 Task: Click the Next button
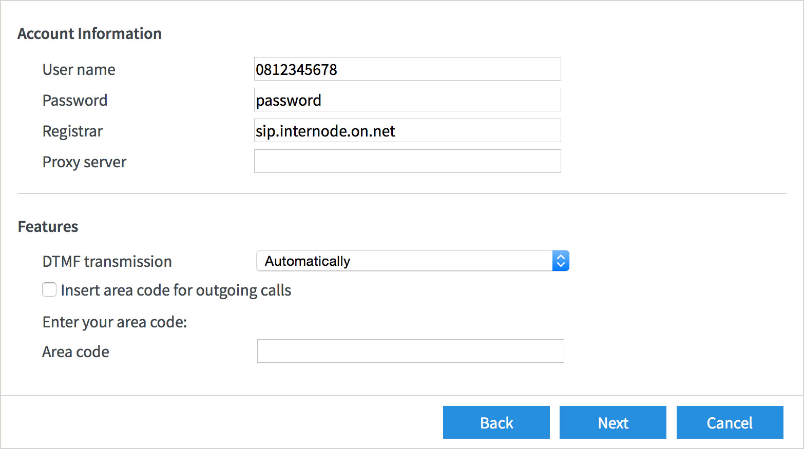click(x=612, y=422)
